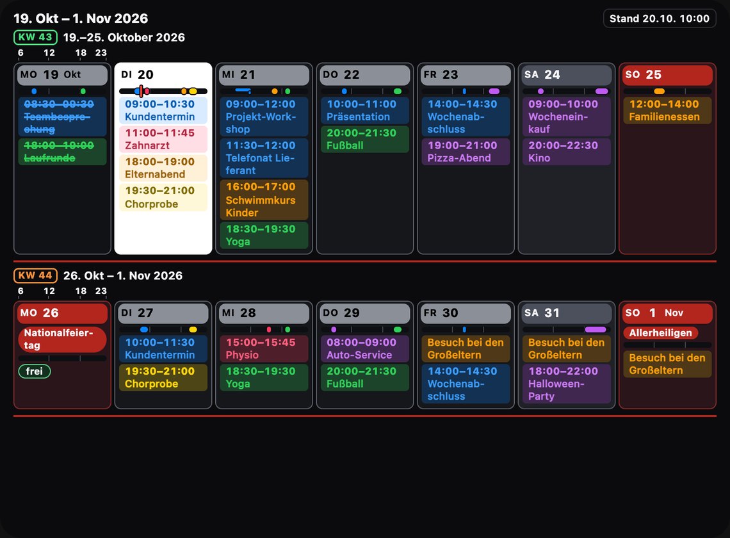The image size is (730, 538).
Task: Click the Nationalfeiertag holiday label
Action: click(x=62, y=339)
